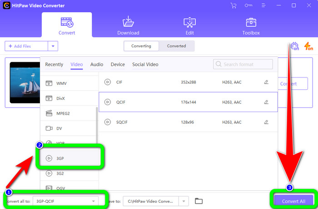Click the play icon beside QCIF

pos(108,102)
